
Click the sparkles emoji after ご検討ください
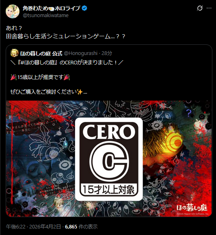coord(80,92)
